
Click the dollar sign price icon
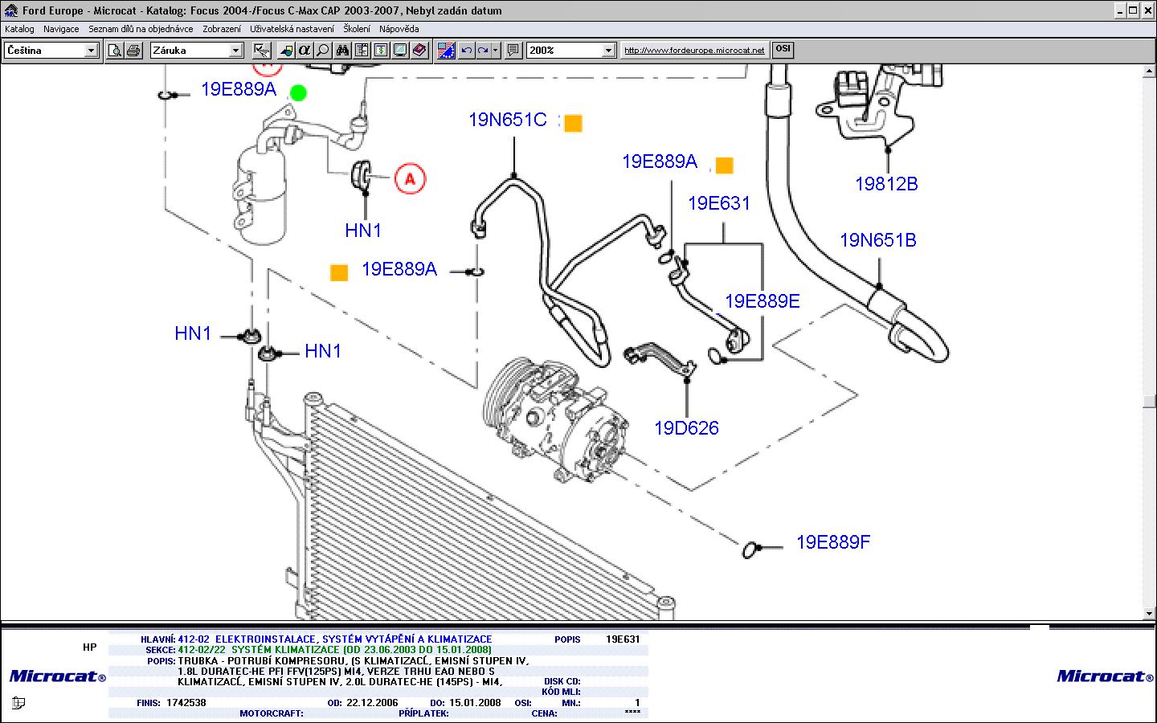coord(382,51)
